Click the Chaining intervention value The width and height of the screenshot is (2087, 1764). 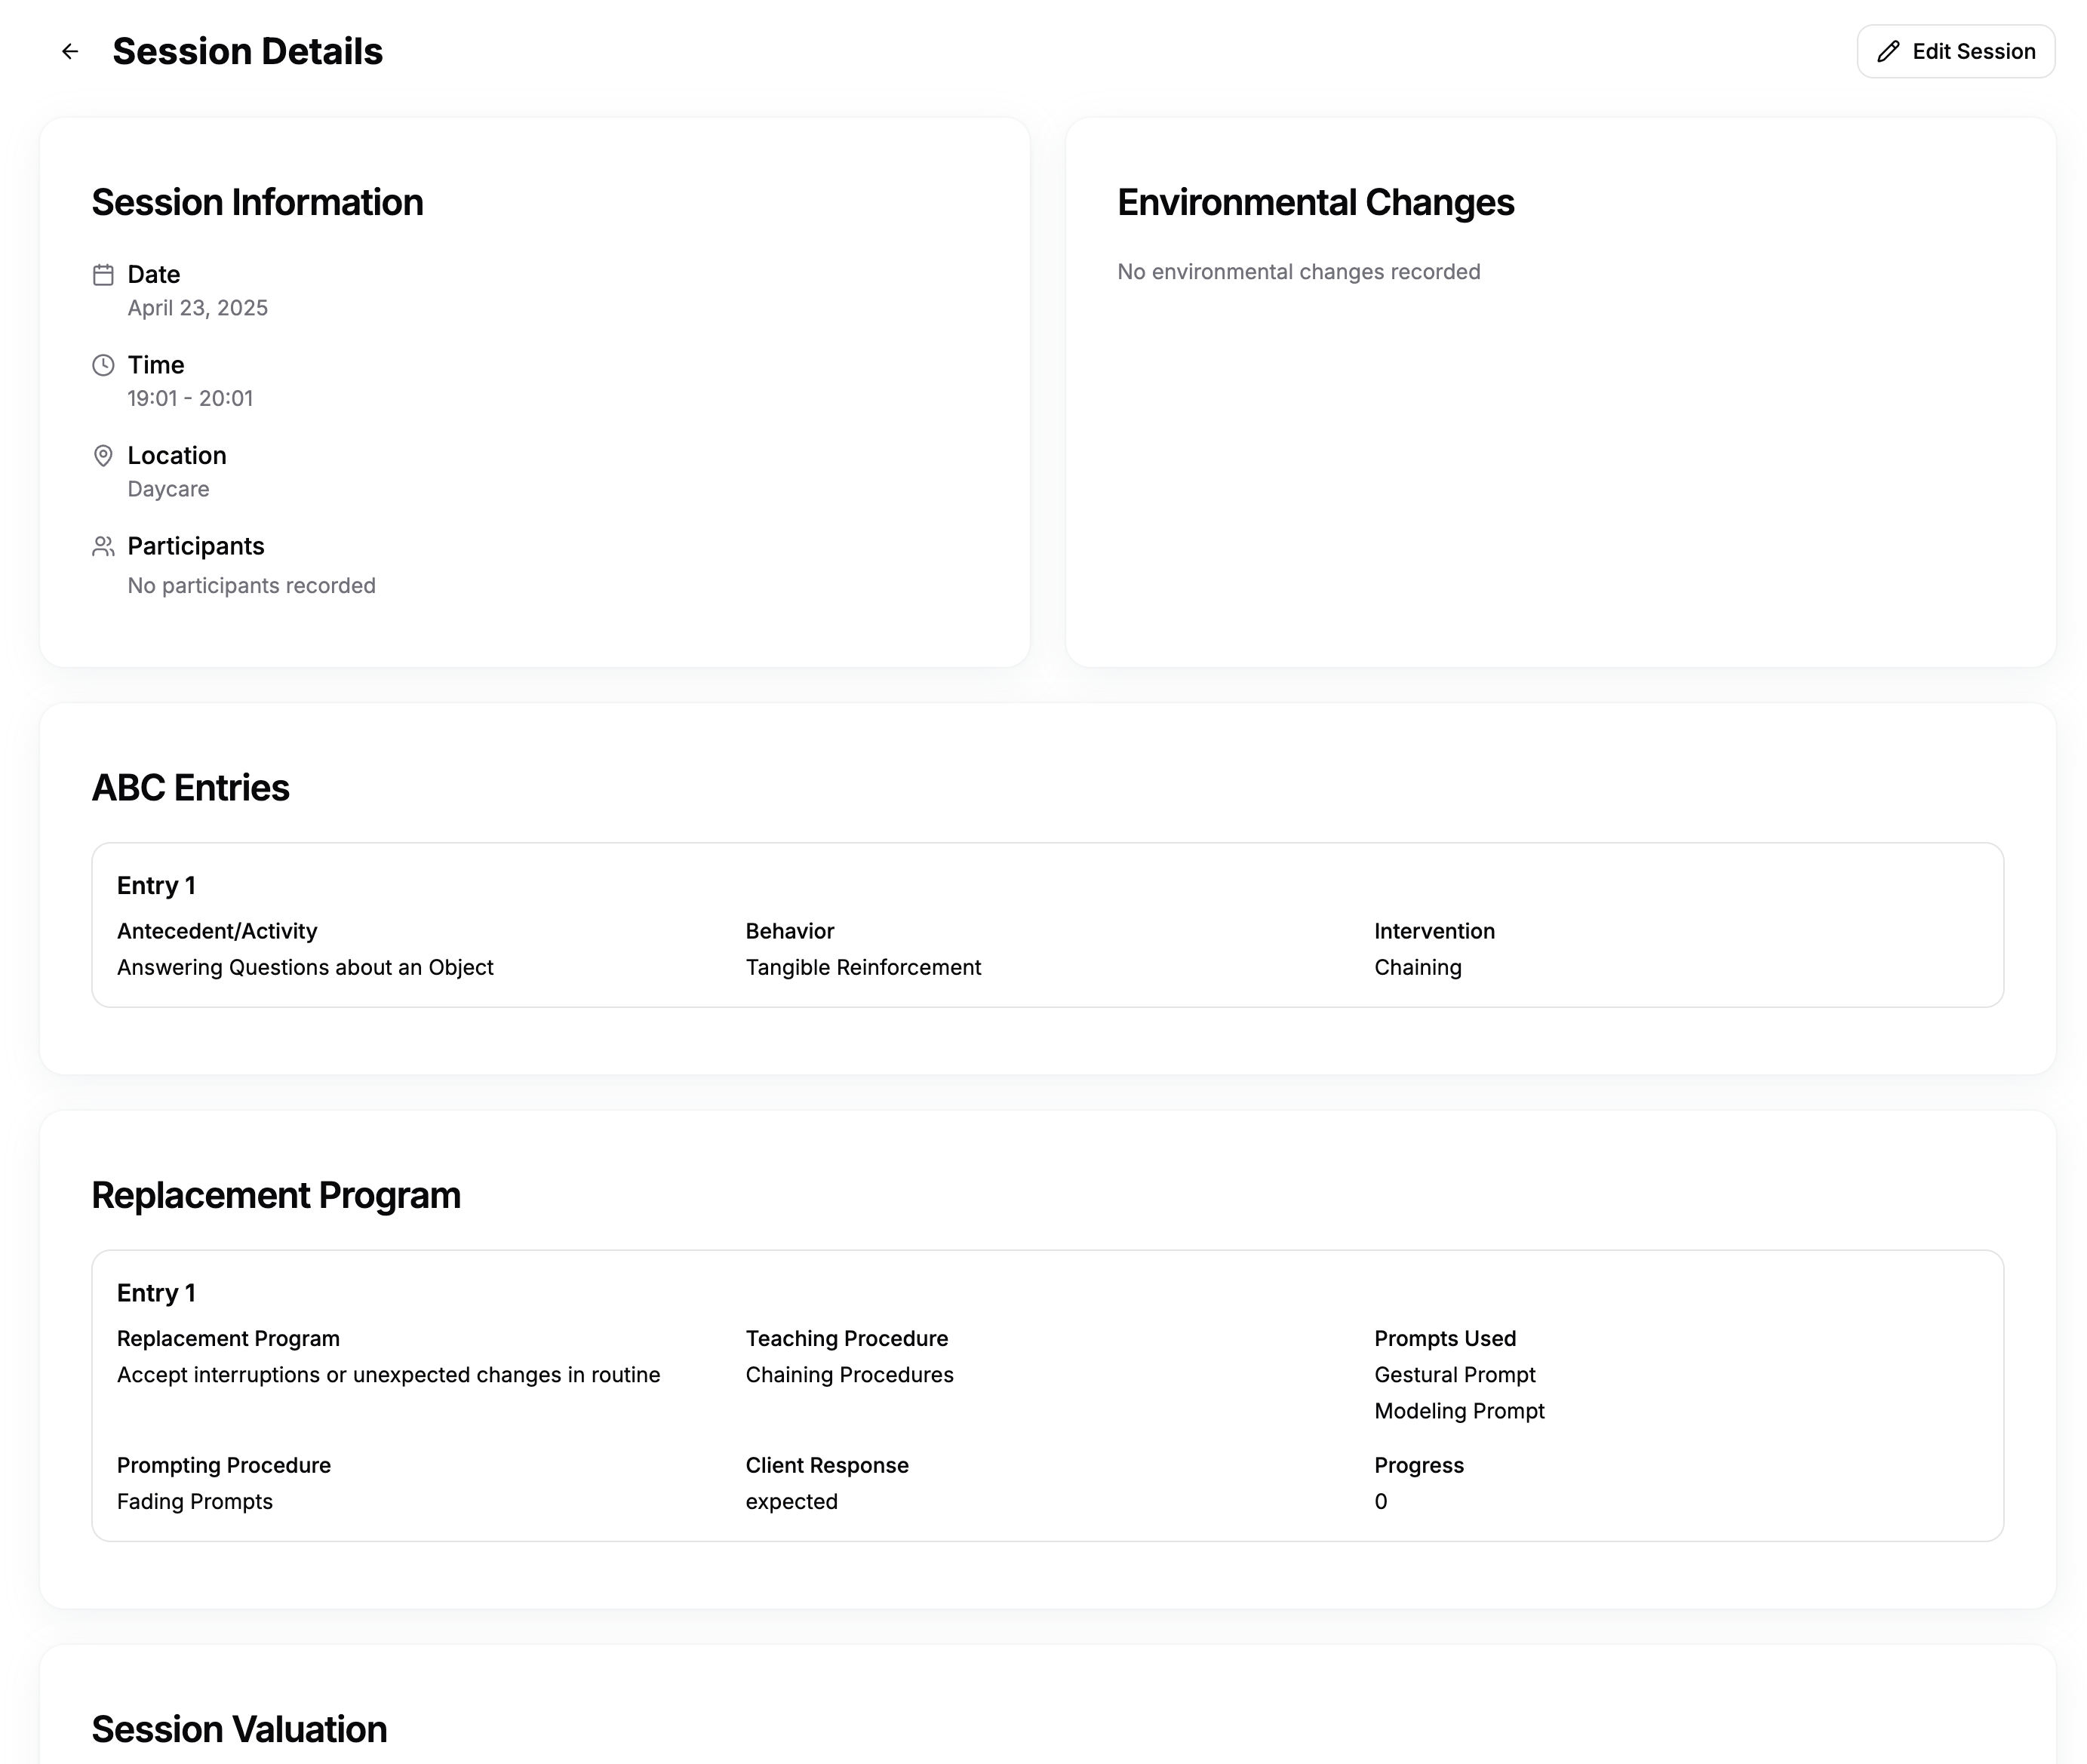(1417, 967)
